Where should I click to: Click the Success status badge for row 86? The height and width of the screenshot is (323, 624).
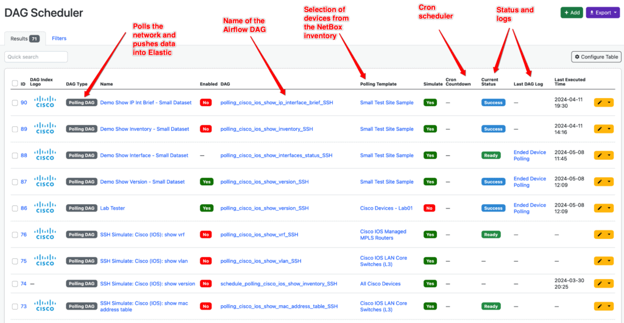pos(493,208)
